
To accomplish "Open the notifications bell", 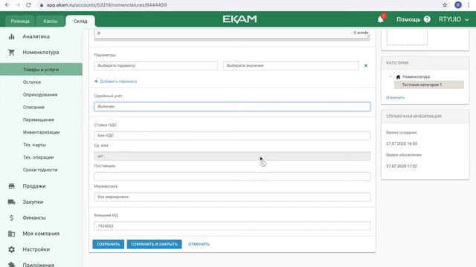I will pos(380,19).
